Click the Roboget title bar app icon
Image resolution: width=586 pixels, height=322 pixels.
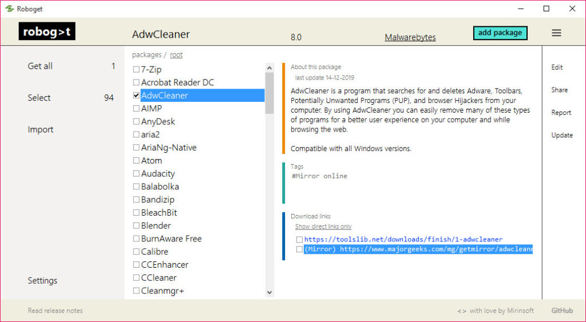point(9,9)
